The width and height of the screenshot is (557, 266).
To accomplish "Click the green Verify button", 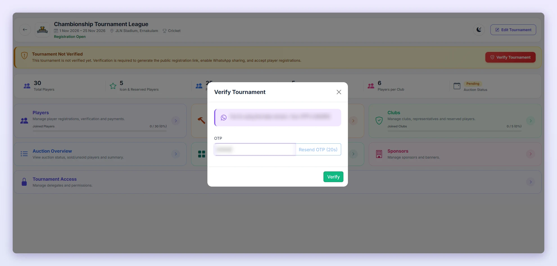I will pos(333,177).
